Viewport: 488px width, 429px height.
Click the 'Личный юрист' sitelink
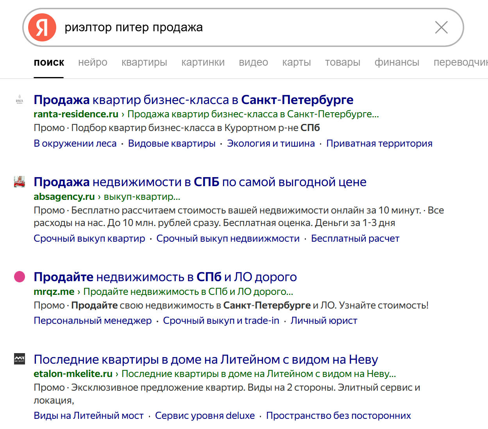coord(324,321)
